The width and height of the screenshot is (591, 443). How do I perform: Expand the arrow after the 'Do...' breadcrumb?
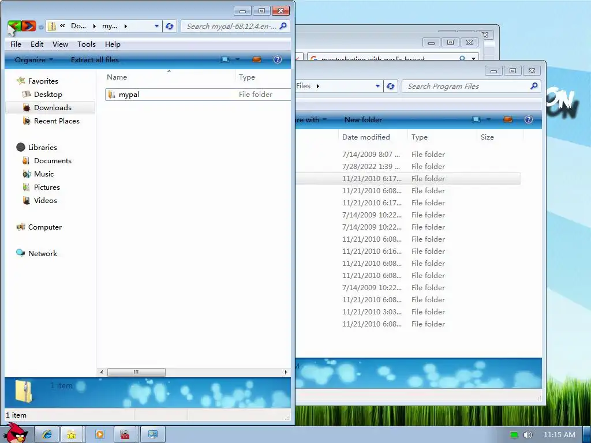94,26
